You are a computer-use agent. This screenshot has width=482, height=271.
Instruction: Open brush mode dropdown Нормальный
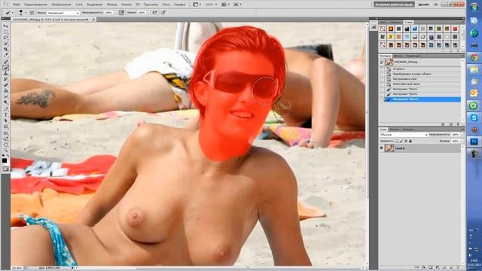(x=63, y=13)
